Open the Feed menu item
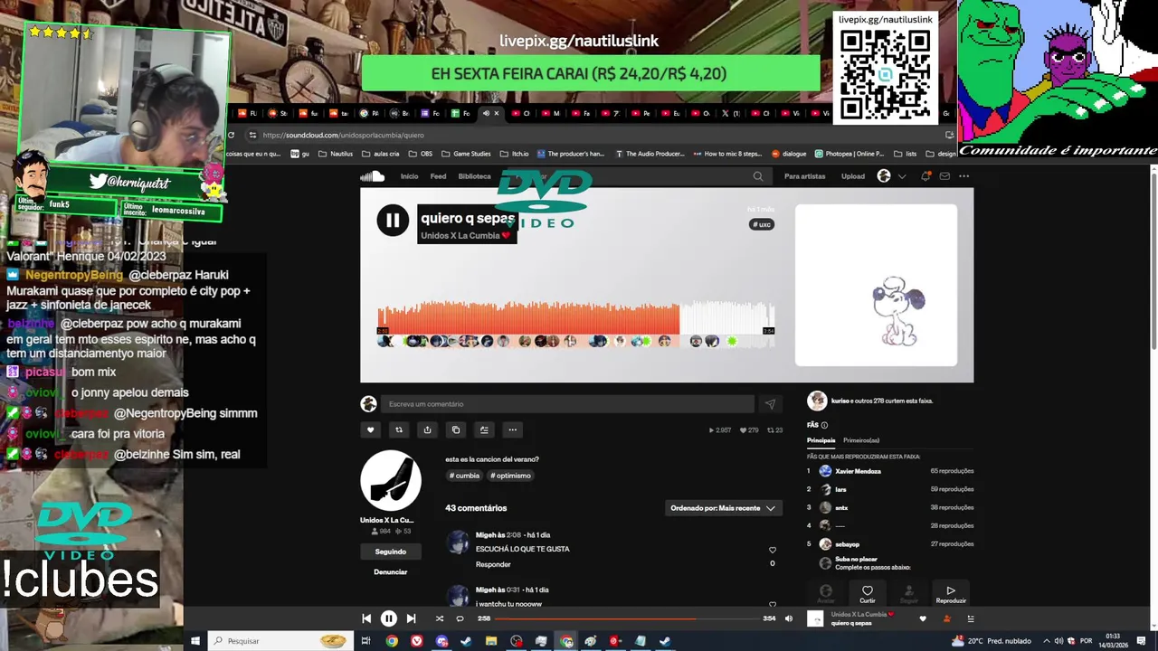The height and width of the screenshot is (651, 1158). coord(438,176)
